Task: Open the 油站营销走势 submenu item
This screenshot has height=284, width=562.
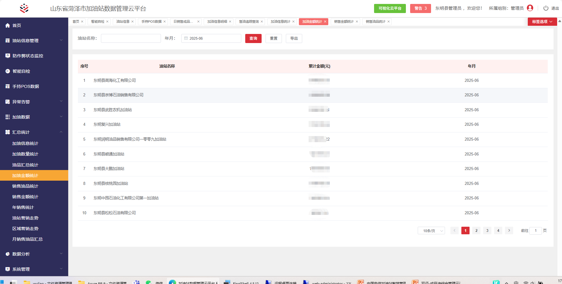Action: click(x=25, y=218)
